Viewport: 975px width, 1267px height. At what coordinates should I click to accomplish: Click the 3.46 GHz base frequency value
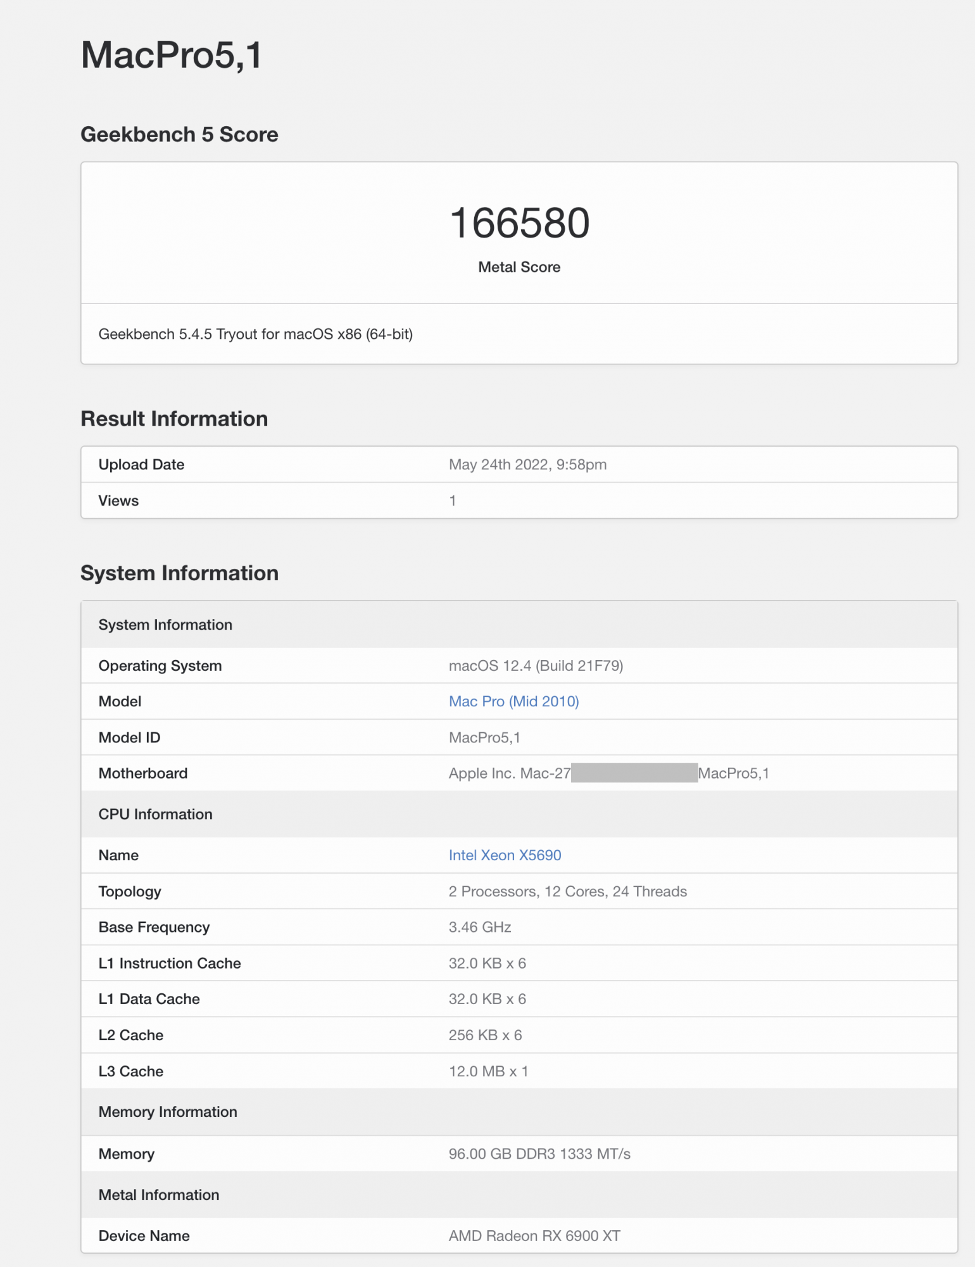point(479,927)
